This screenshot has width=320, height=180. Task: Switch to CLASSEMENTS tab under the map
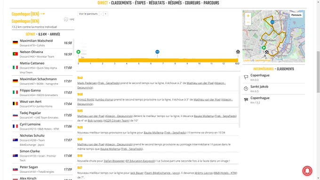pos(285,69)
